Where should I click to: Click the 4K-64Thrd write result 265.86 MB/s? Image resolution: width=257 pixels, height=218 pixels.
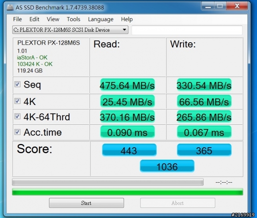click(204, 117)
